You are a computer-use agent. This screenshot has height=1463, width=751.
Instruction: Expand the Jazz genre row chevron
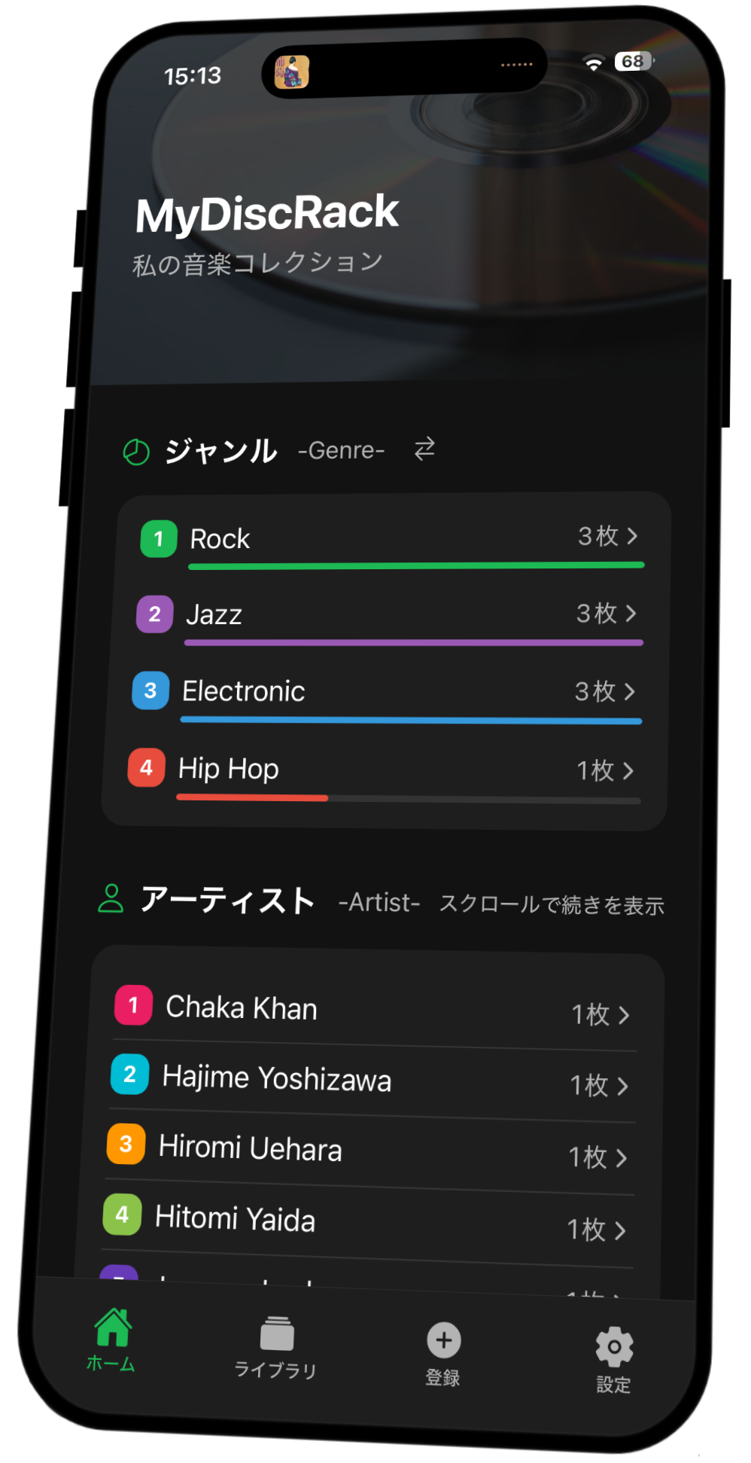click(x=631, y=614)
